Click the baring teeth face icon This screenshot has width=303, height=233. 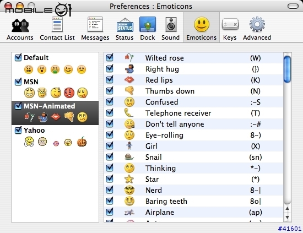(x=129, y=201)
